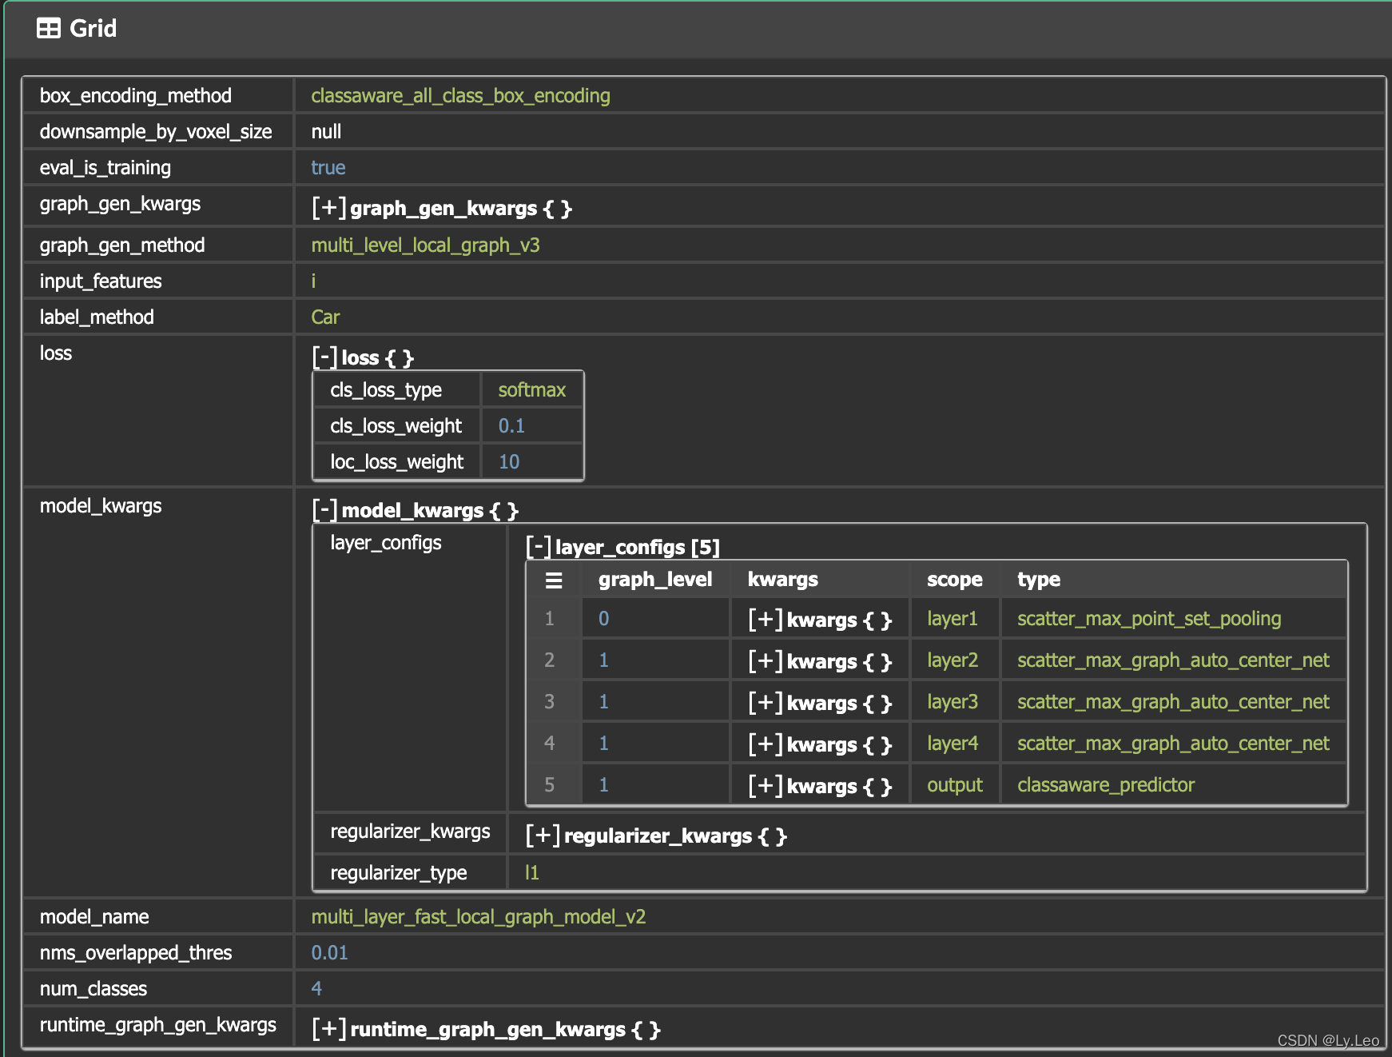Click scatter_max_graph_auto_center_net in layer4 row
The height and width of the screenshot is (1057, 1392).
pyautogui.click(x=1173, y=744)
